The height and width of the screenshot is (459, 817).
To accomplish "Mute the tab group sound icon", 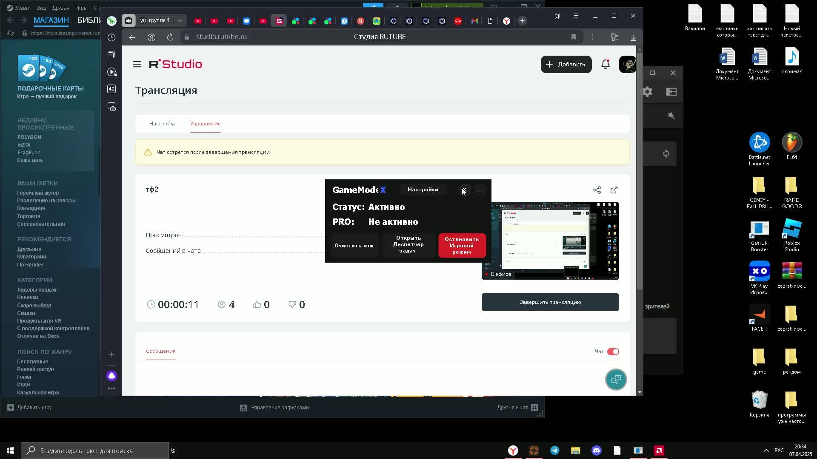I will coord(129,20).
